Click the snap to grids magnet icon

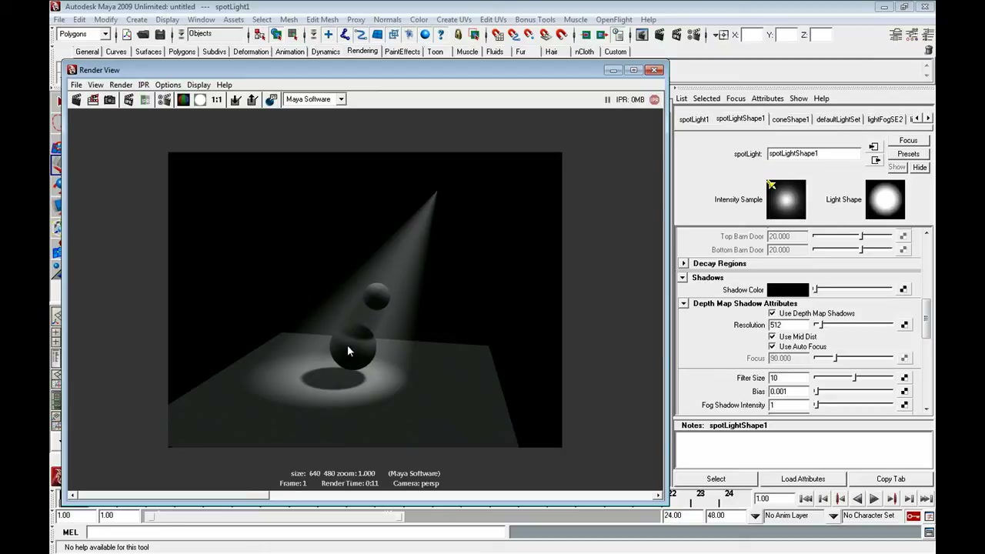coord(498,35)
